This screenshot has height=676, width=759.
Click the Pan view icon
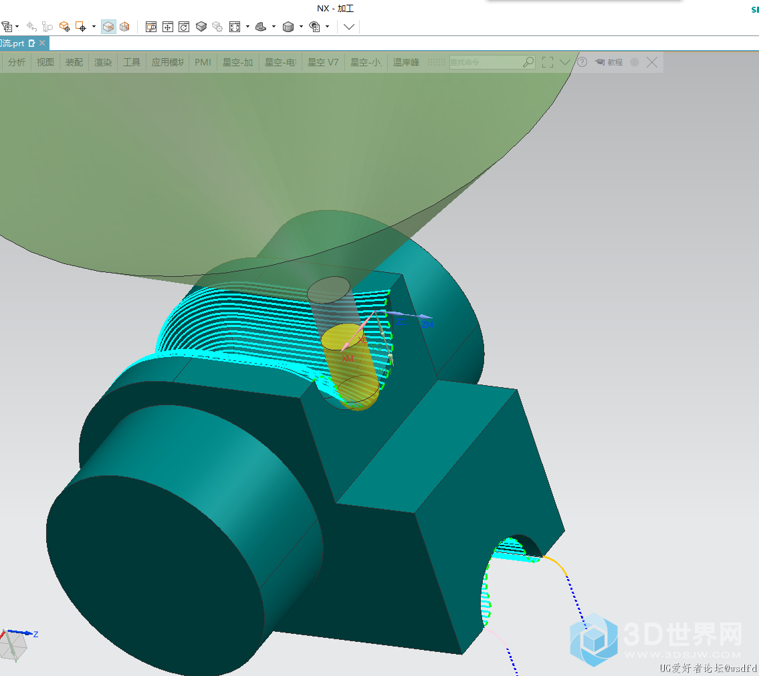167,27
